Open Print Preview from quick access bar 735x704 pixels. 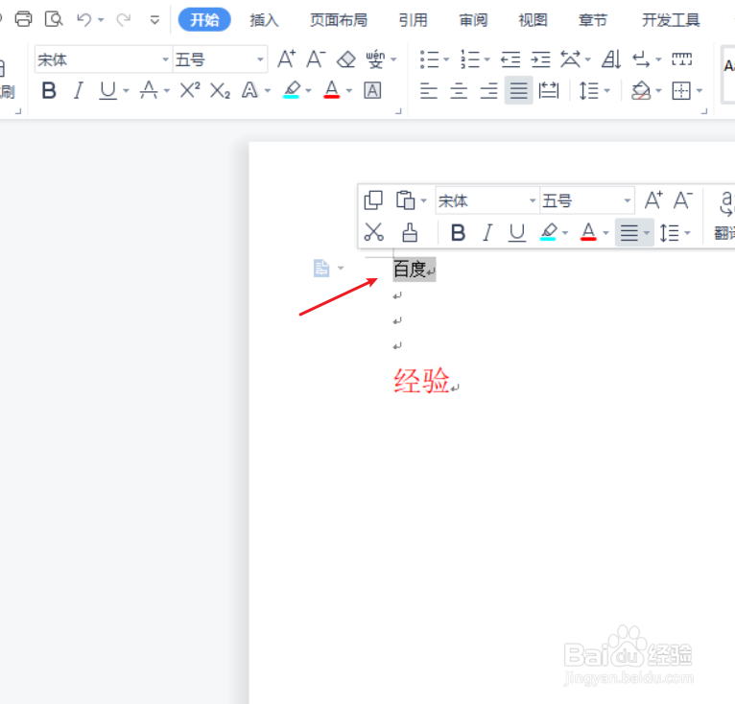[54, 19]
